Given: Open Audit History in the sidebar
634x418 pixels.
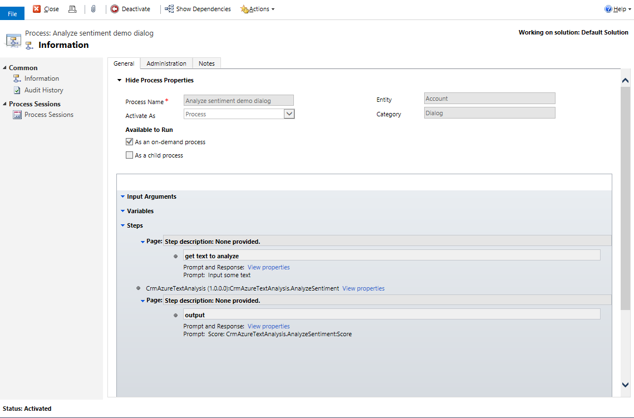Looking at the screenshot, I should pyautogui.click(x=43, y=90).
